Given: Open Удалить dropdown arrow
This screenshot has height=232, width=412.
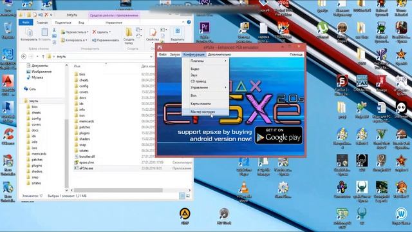Looking at the screenshot, I should (110, 32).
